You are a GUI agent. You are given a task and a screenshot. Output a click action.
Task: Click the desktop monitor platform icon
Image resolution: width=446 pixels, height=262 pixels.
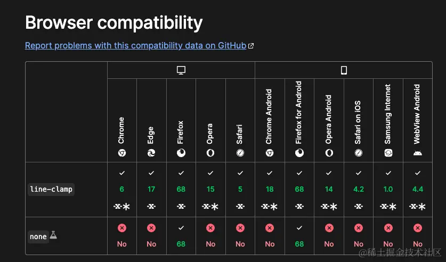[x=181, y=70]
